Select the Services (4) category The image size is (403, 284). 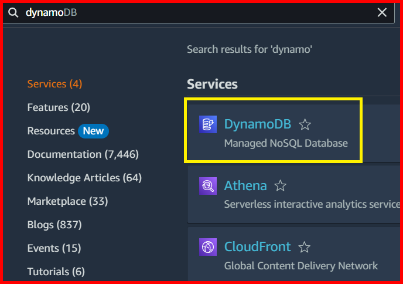pos(54,84)
